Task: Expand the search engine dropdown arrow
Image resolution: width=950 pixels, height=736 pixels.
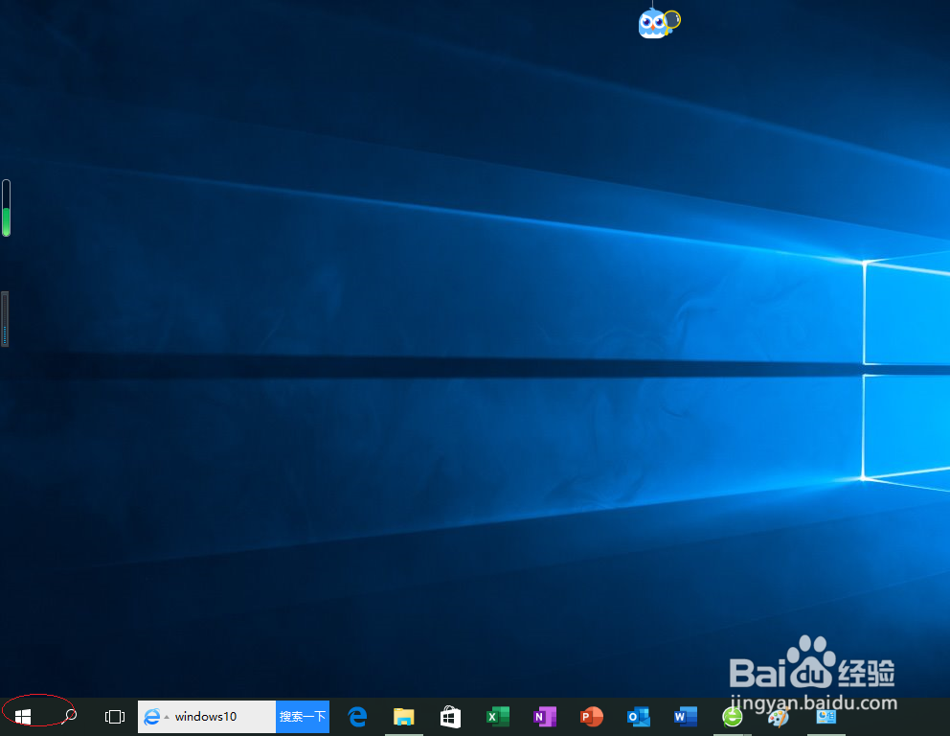Action: pyautogui.click(x=166, y=716)
